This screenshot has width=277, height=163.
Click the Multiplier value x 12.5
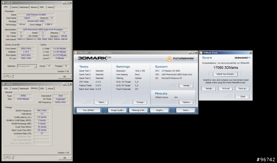[26, 52]
